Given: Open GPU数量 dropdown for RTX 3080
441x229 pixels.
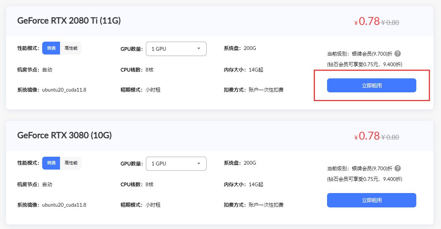Looking at the screenshot, I should click(176, 164).
